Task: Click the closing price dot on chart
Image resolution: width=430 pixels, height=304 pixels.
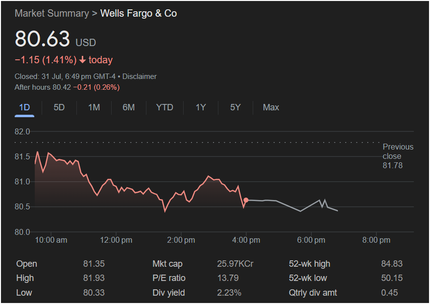Action: click(x=246, y=200)
